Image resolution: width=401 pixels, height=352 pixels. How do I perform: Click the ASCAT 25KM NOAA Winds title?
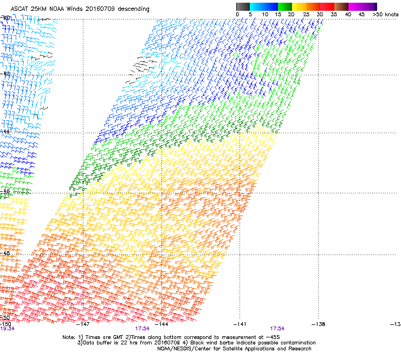80,9
